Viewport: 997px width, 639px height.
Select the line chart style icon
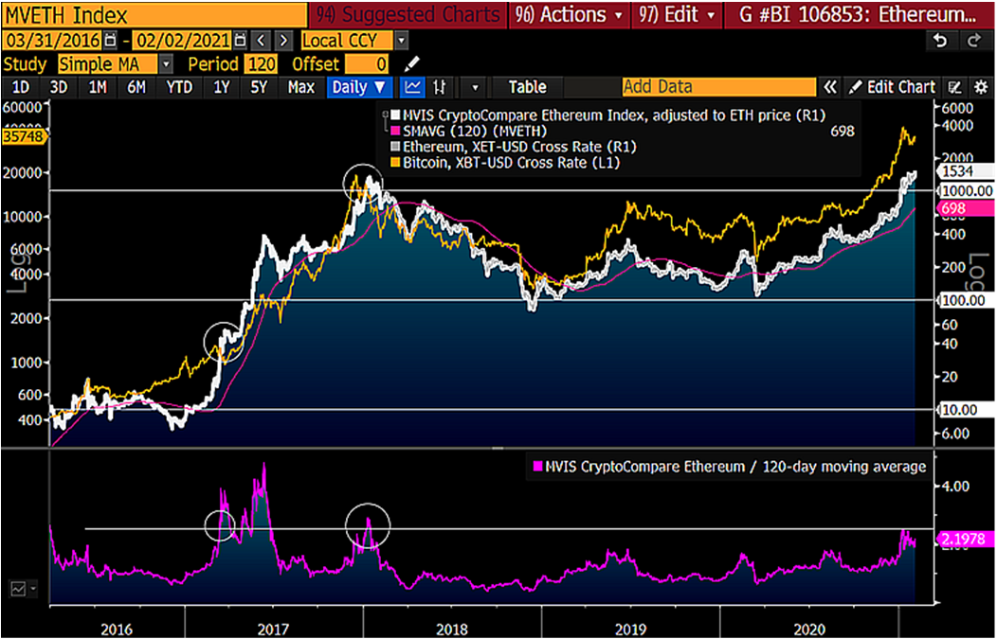[413, 87]
